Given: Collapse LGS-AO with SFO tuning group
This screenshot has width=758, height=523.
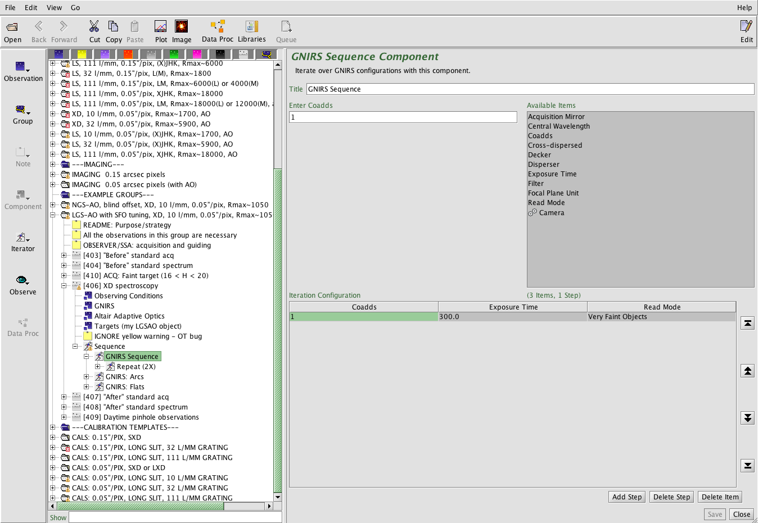Looking at the screenshot, I should [53, 215].
